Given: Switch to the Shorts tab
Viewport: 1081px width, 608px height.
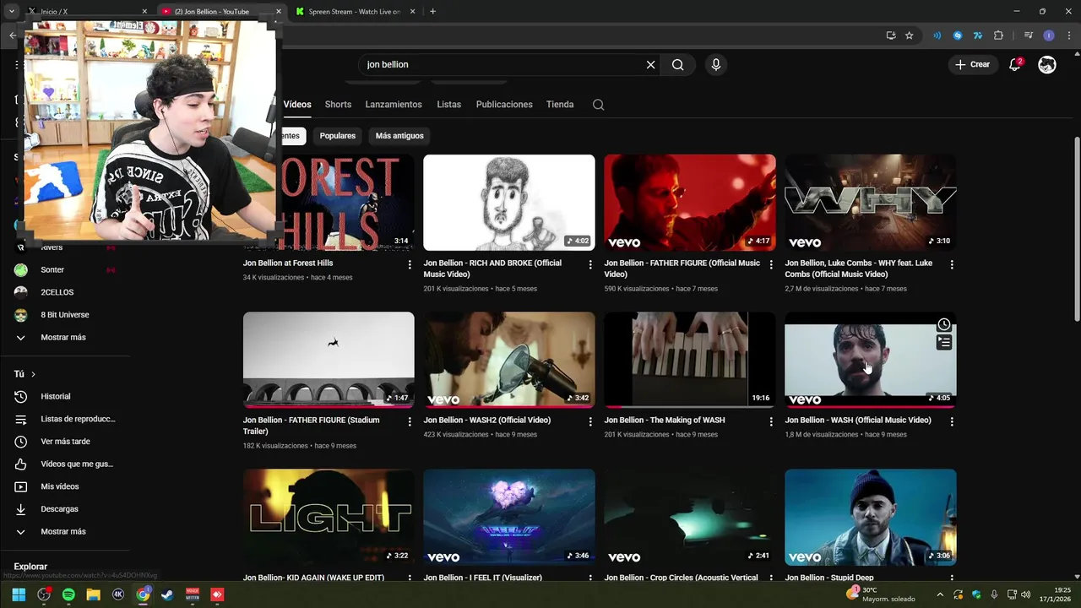Looking at the screenshot, I should click(x=338, y=105).
